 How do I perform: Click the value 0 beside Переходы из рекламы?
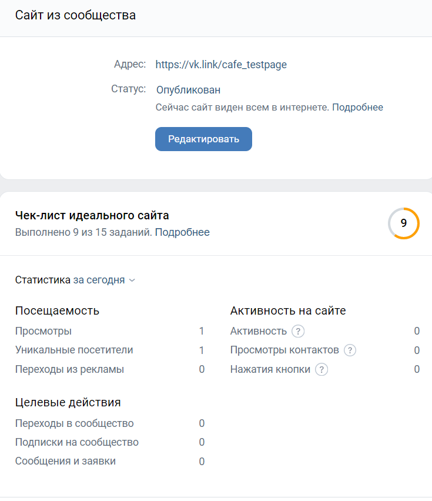tap(202, 369)
